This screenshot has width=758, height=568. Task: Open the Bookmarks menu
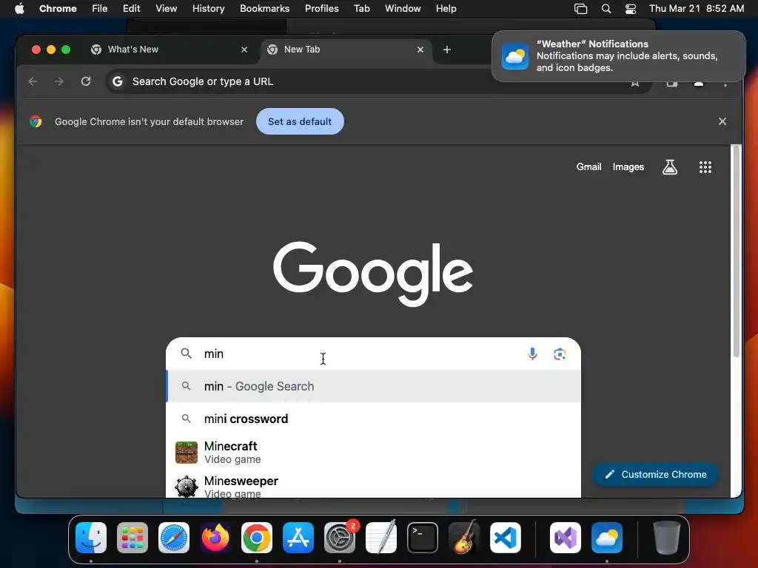[264, 8]
